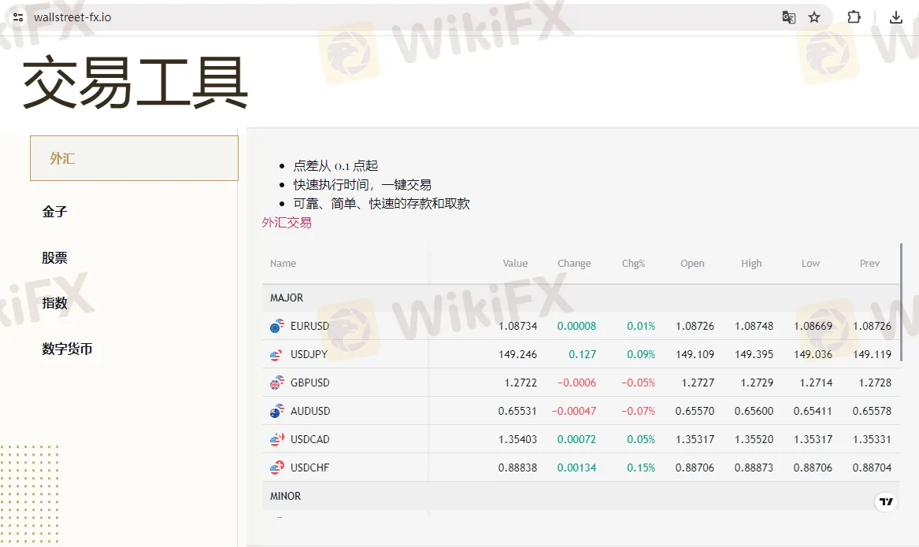
Task: Click the TradingView logo icon in widget
Action: pyautogui.click(x=886, y=502)
